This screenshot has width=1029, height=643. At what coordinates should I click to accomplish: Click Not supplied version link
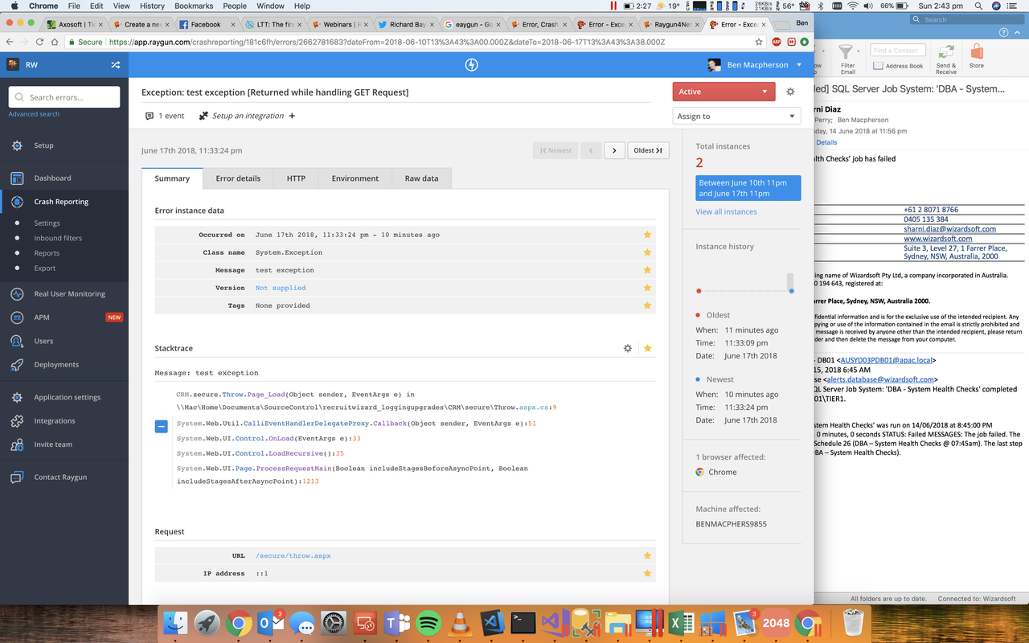click(x=281, y=288)
